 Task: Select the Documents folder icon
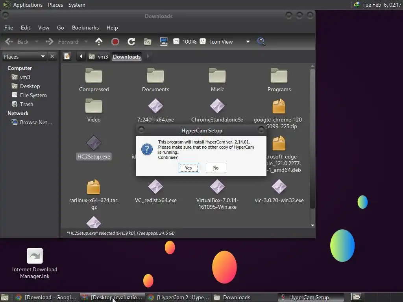pos(155,76)
